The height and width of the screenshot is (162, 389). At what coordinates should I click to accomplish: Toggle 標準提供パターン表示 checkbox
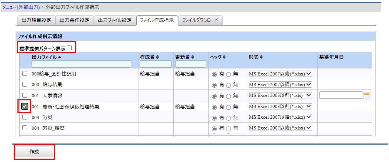pyautogui.click(x=69, y=48)
